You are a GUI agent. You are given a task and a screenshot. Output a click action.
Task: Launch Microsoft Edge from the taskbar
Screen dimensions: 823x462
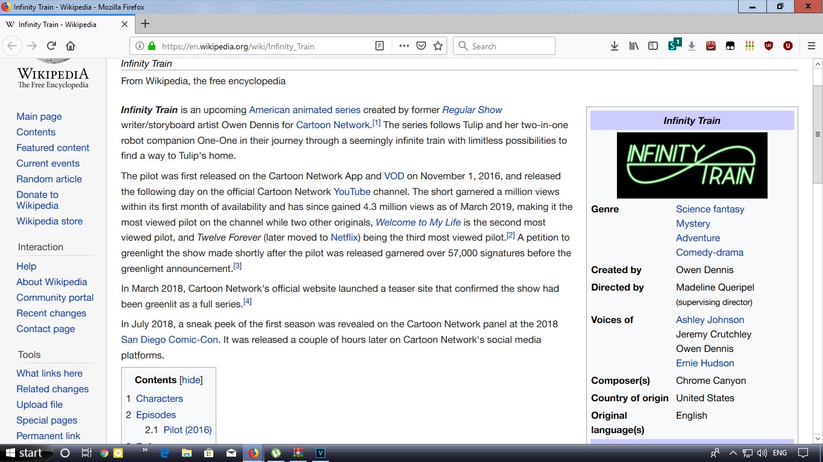[x=164, y=453]
